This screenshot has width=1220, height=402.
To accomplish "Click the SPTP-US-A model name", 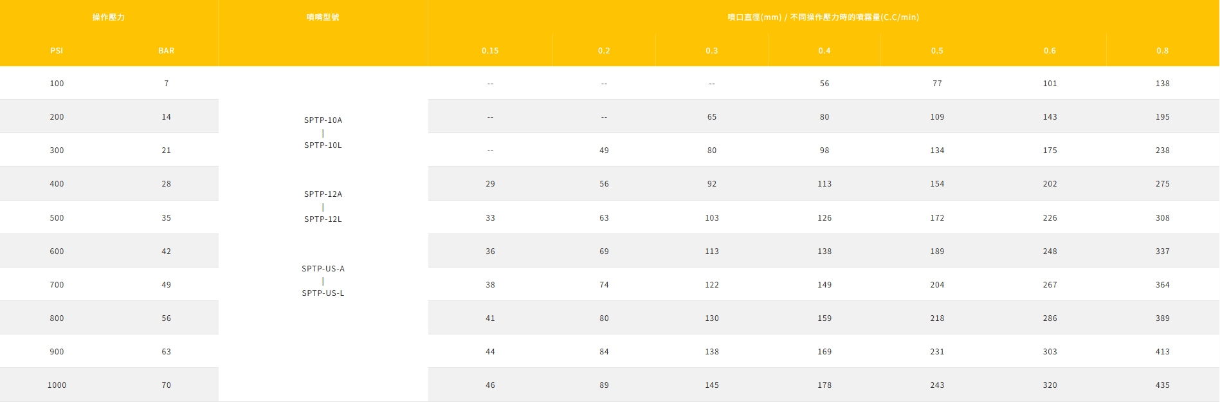I will click(x=323, y=269).
